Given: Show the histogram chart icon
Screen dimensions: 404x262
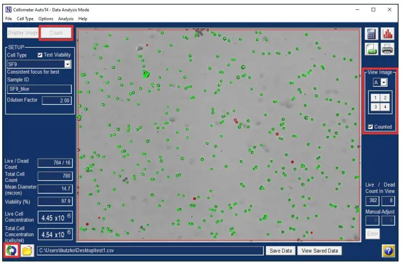Looking at the screenshot, I should [x=388, y=34].
